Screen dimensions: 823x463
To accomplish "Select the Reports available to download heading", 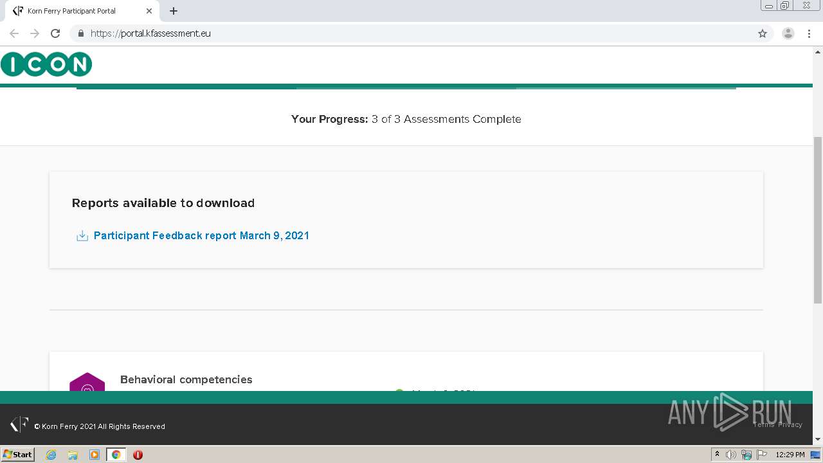I will click(163, 203).
